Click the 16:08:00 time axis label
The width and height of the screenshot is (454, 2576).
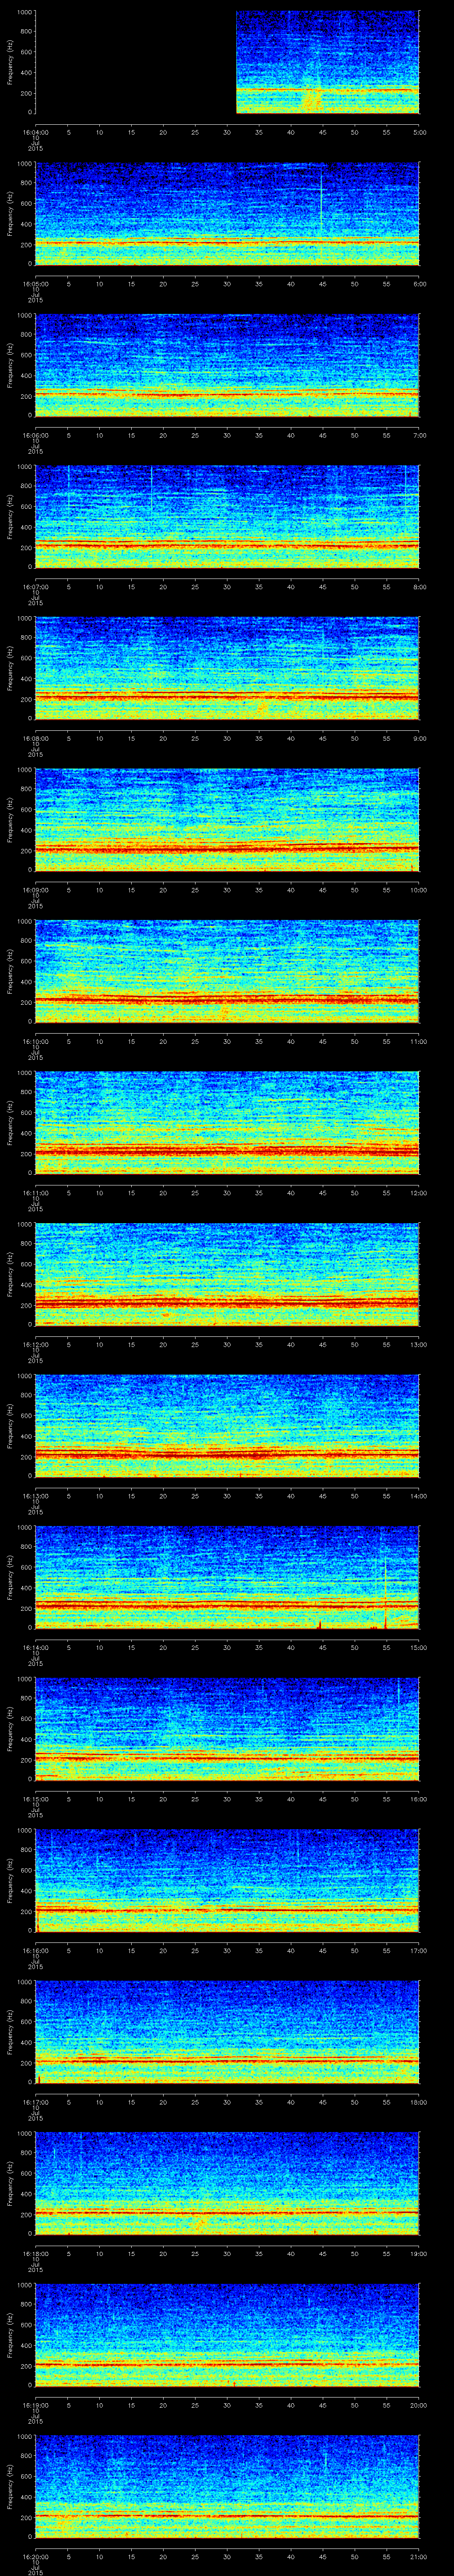click(35, 738)
